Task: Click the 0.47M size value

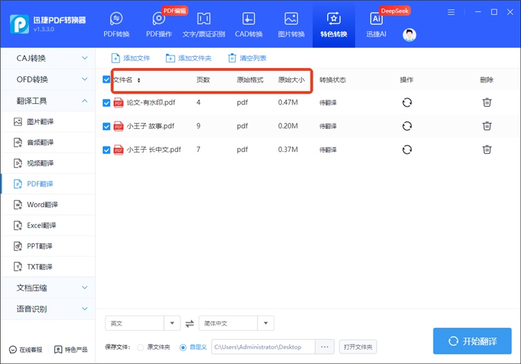Action: (288, 103)
